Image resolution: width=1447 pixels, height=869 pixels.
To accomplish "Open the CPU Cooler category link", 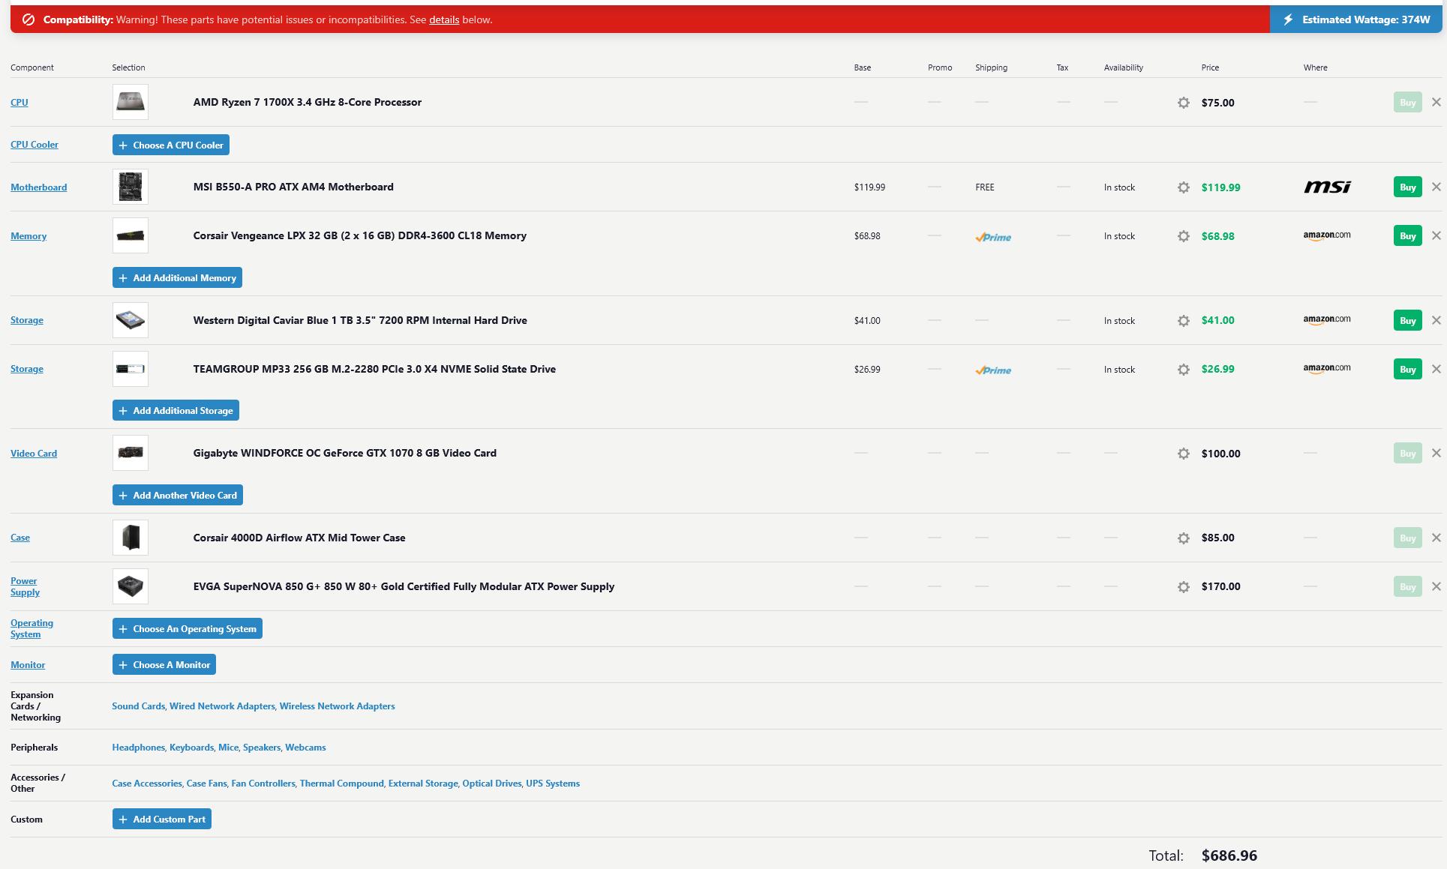I will pos(35,144).
